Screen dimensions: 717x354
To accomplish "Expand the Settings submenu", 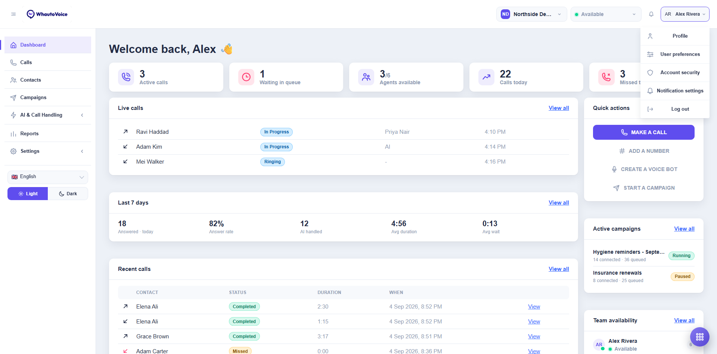I will (x=48, y=151).
